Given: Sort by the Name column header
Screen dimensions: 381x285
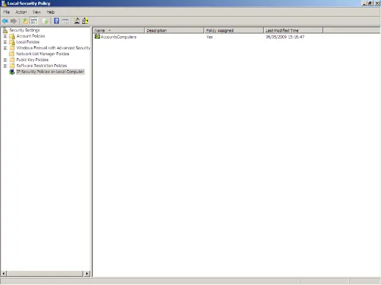Looking at the screenshot, I should coord(118,30).
